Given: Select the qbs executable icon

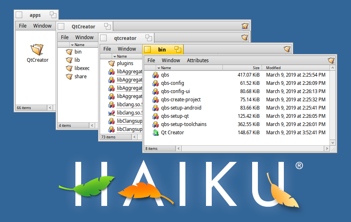Looking at the screenshot, I should [156, 75].
